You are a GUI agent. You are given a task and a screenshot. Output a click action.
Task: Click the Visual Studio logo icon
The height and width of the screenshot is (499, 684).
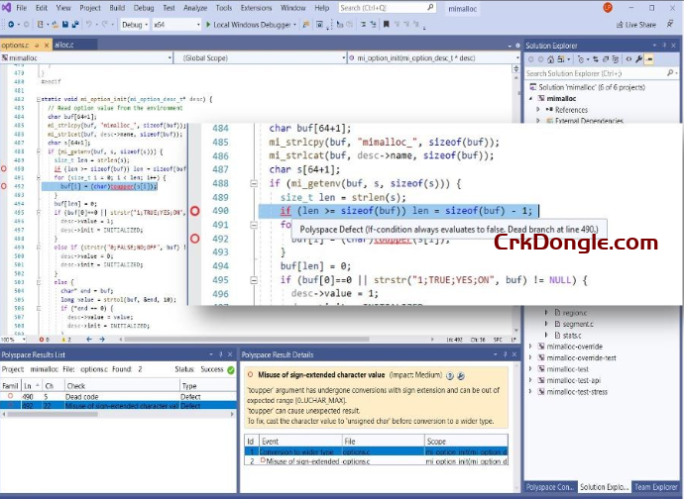(8, 7)
